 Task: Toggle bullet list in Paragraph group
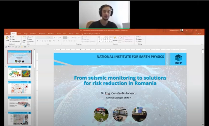65,38
